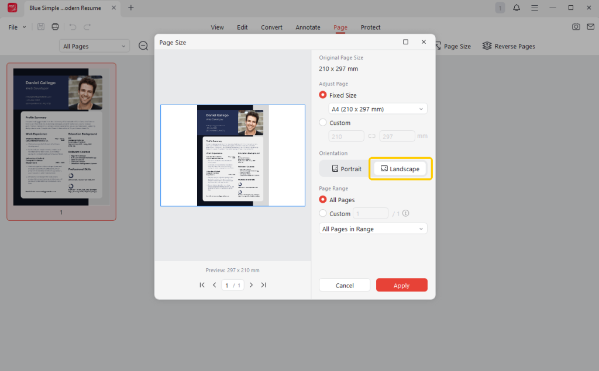
Task: Select the Fixed Size radio button
Action: point(323,95)
